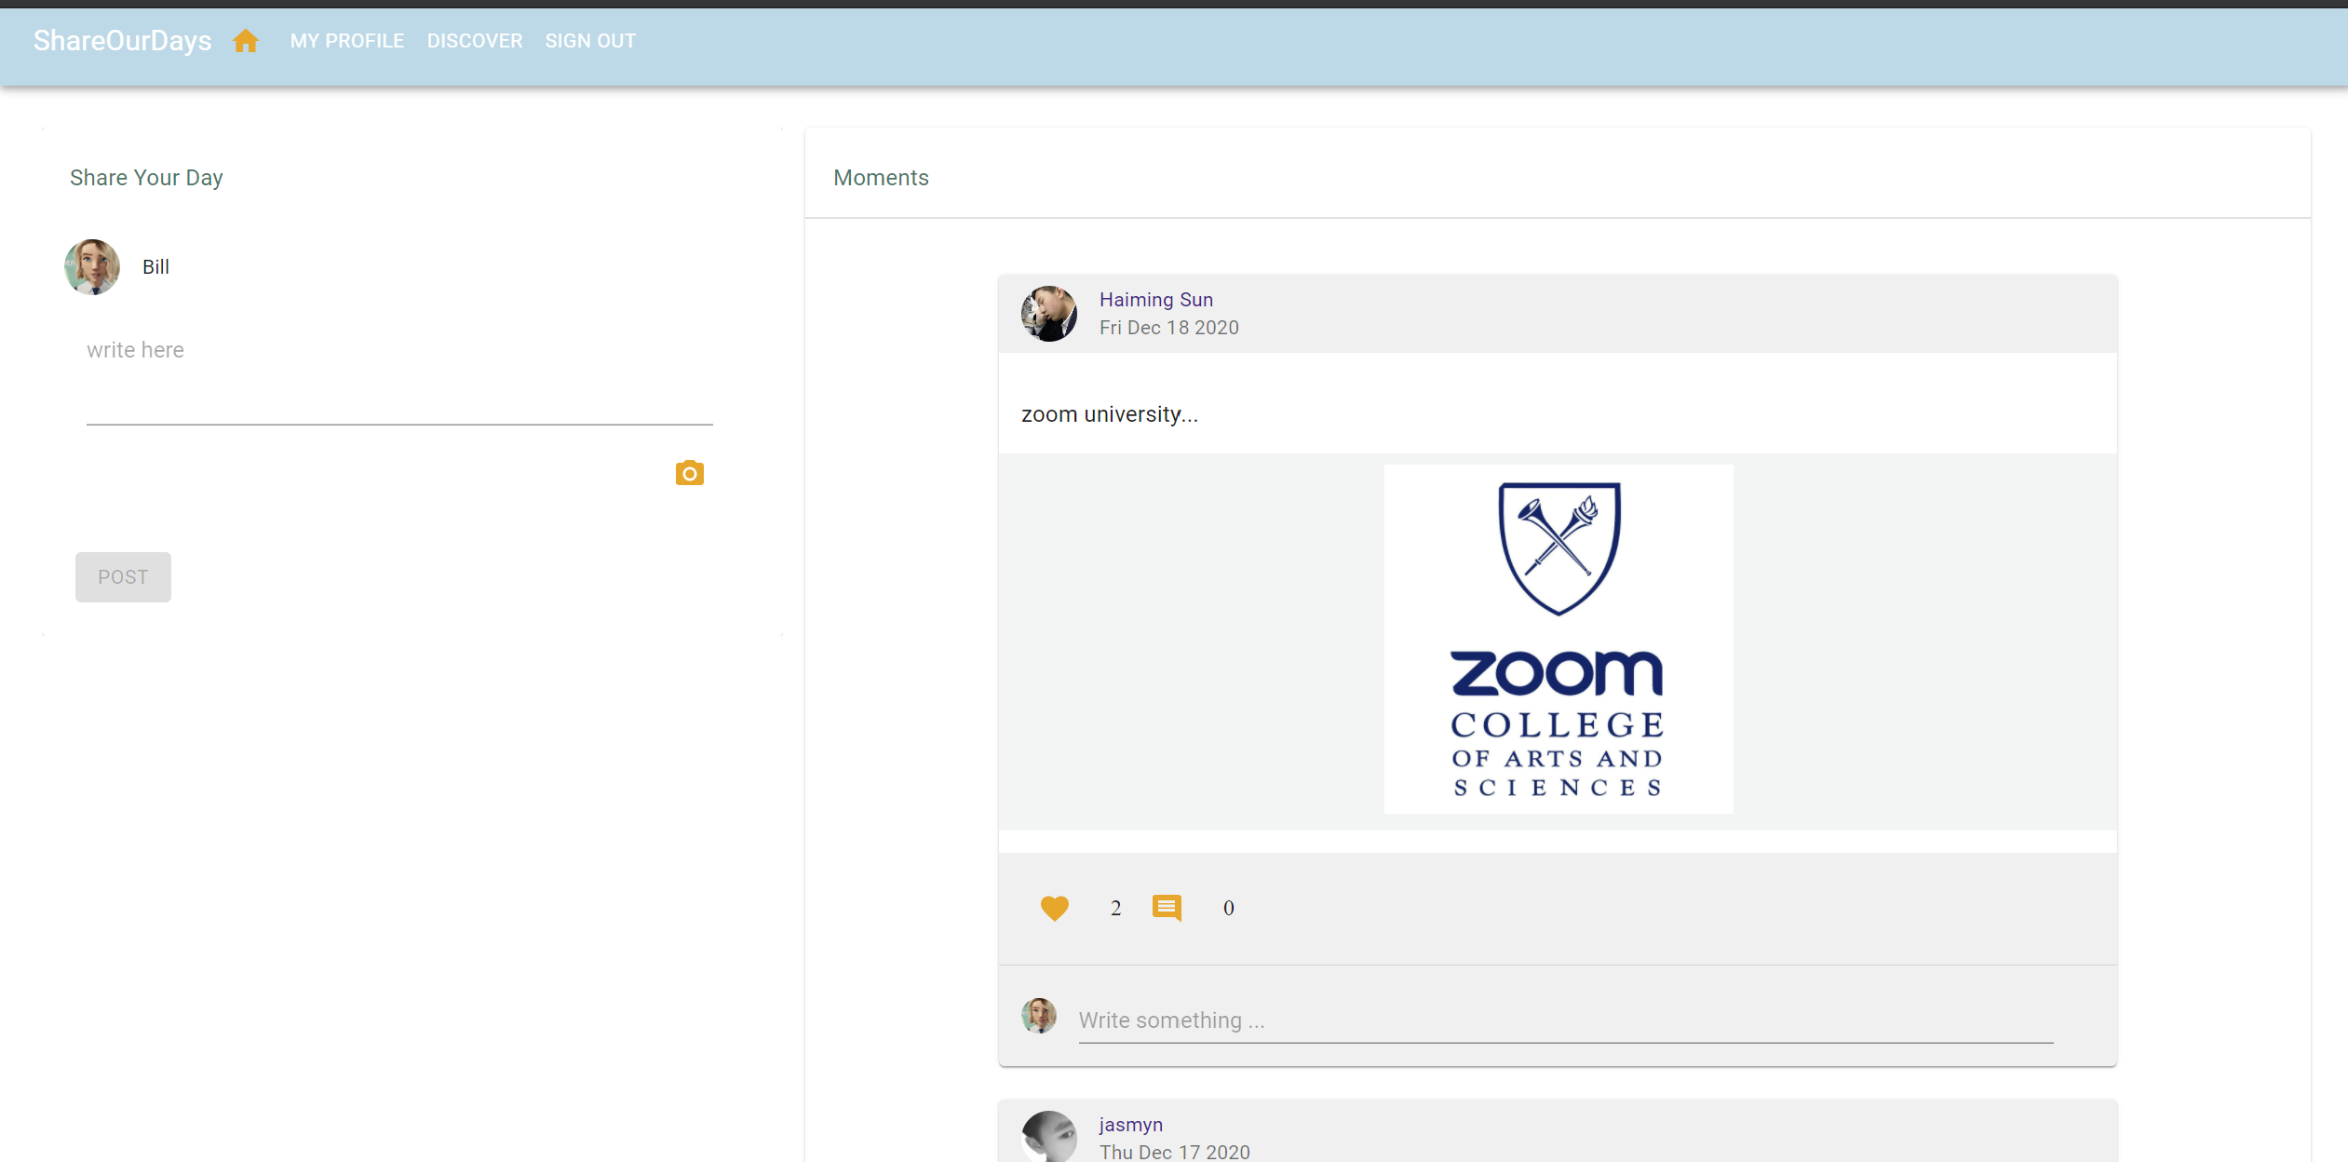Click the comment bubble icon
Viewport: 2348px width, 1162px height.
[x=1167, y=908]
